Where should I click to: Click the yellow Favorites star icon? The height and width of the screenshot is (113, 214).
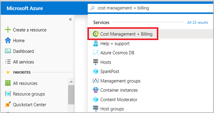pyautogui.click(x=8, y=72)
